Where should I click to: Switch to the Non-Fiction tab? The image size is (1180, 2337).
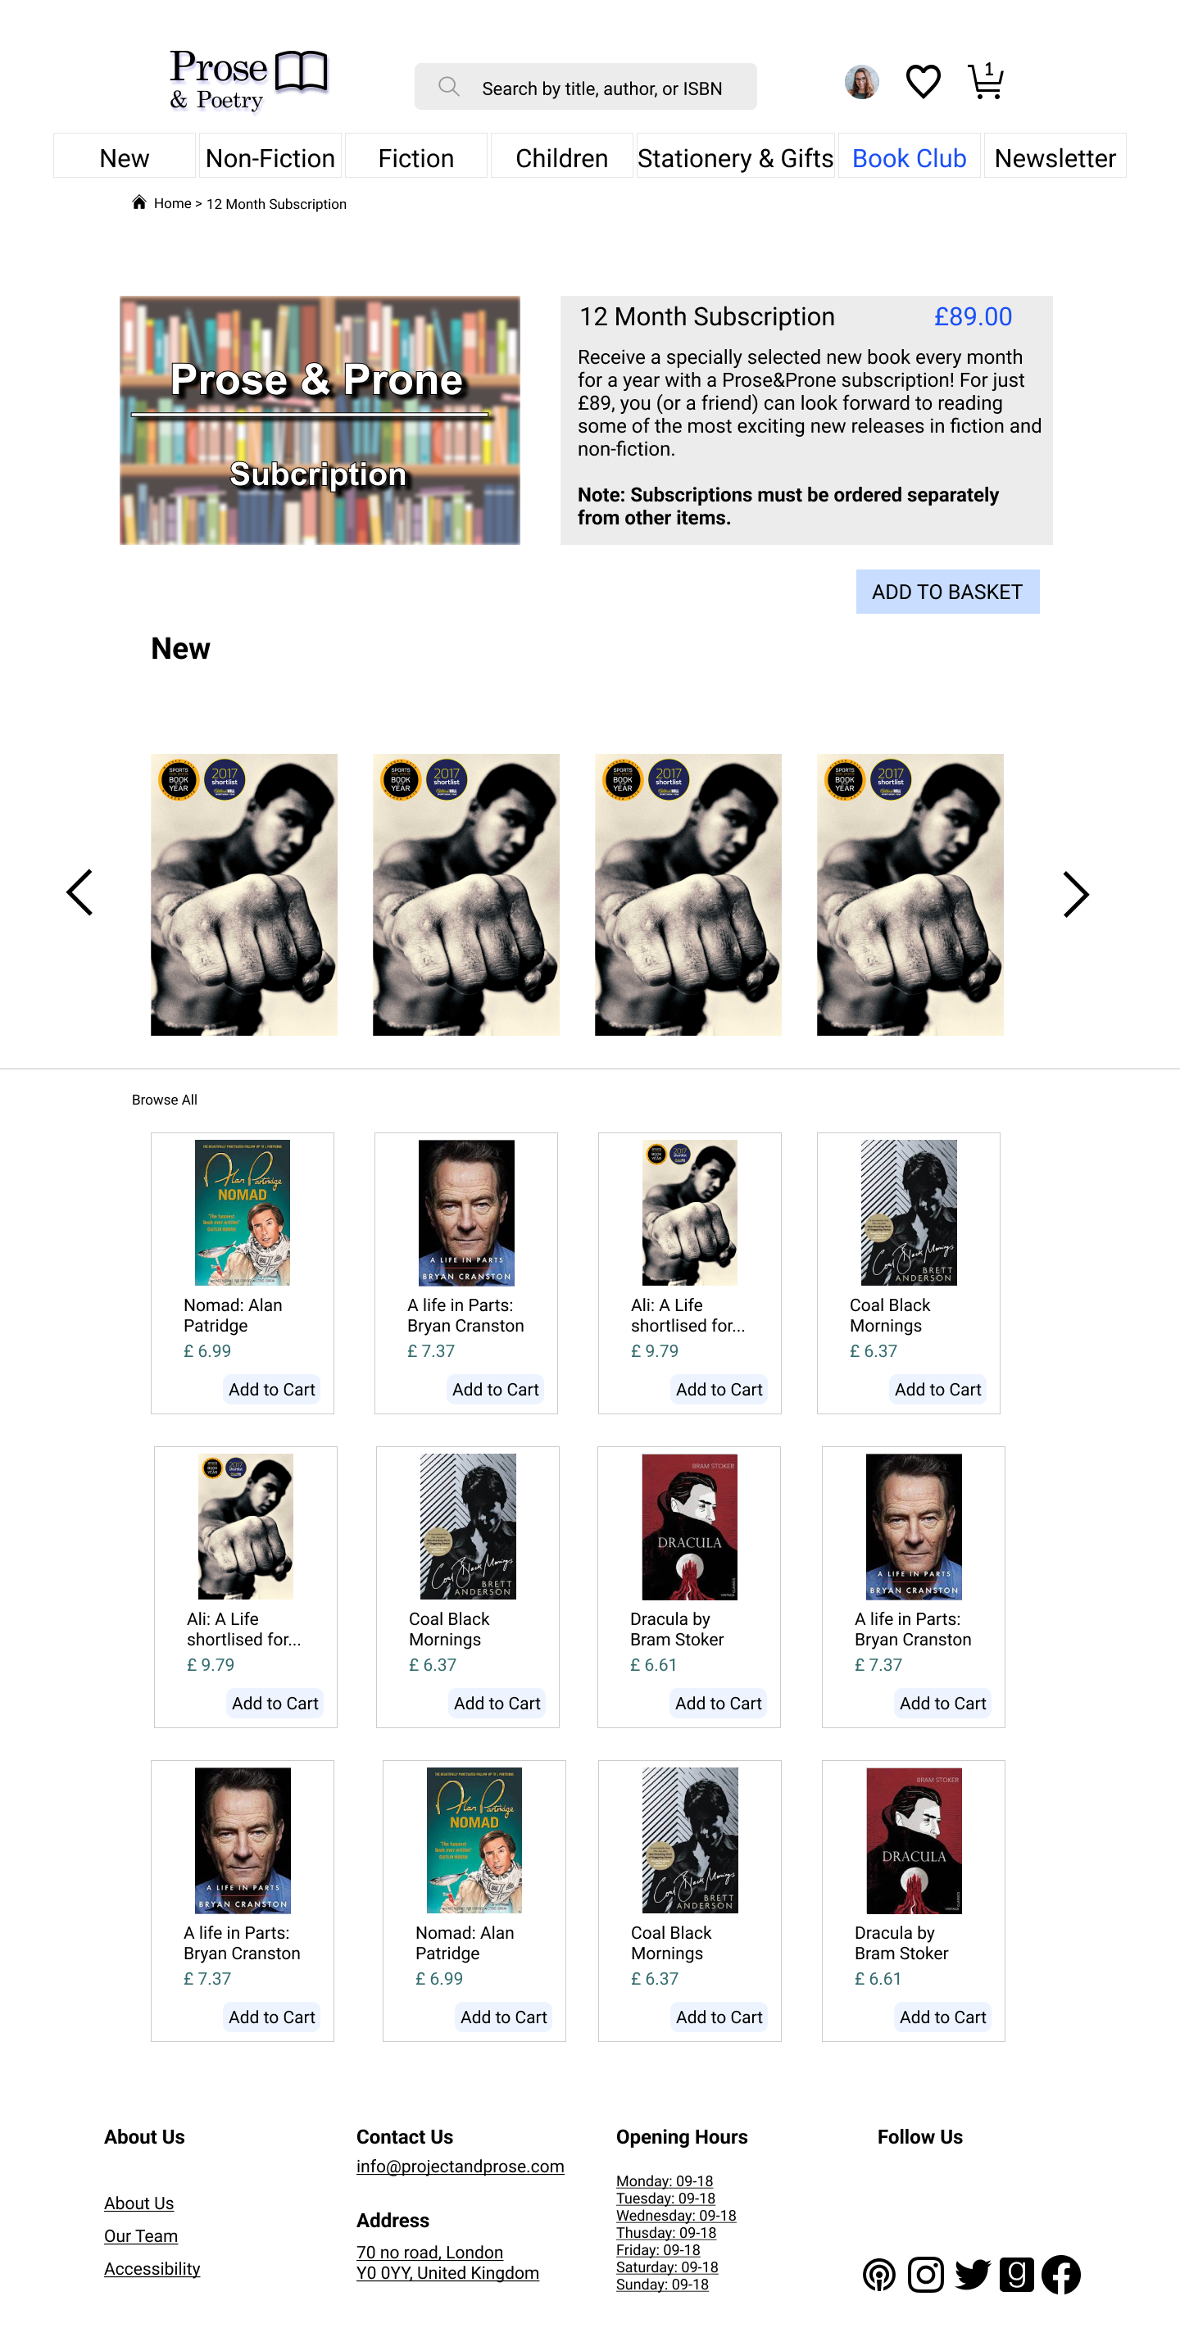270,158
